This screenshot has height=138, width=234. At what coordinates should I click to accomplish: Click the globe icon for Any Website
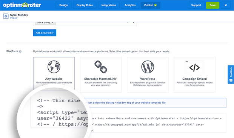pos(54,67)
